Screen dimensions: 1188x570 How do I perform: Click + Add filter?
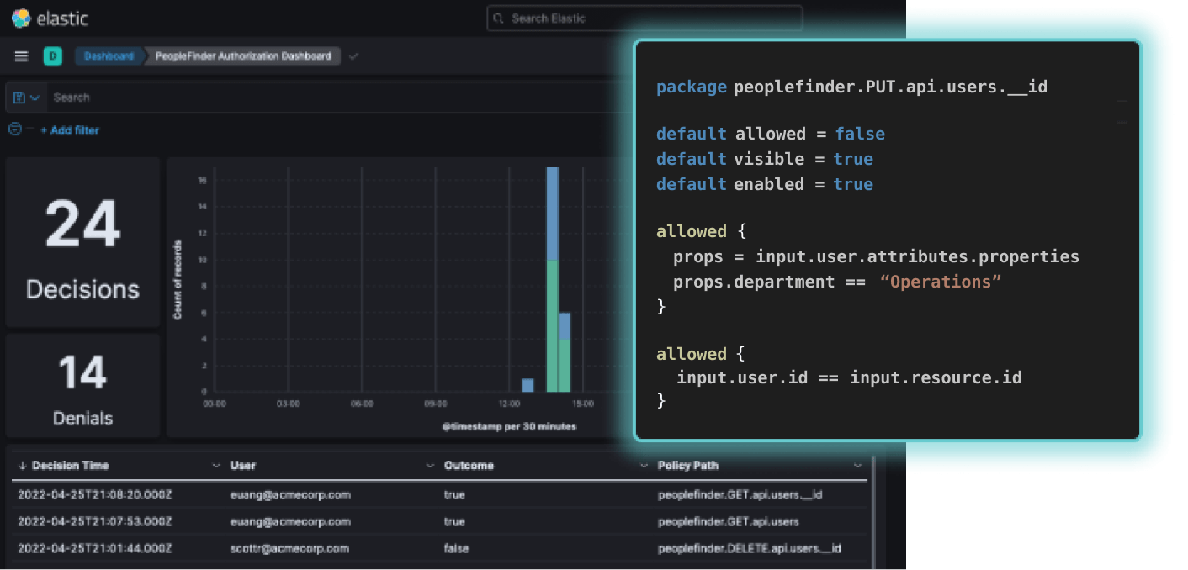coord(70,130)
